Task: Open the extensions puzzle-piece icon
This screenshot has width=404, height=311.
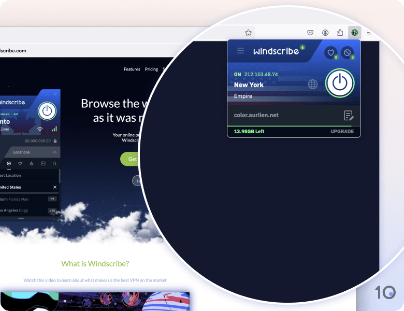Action: pos(340,33)
